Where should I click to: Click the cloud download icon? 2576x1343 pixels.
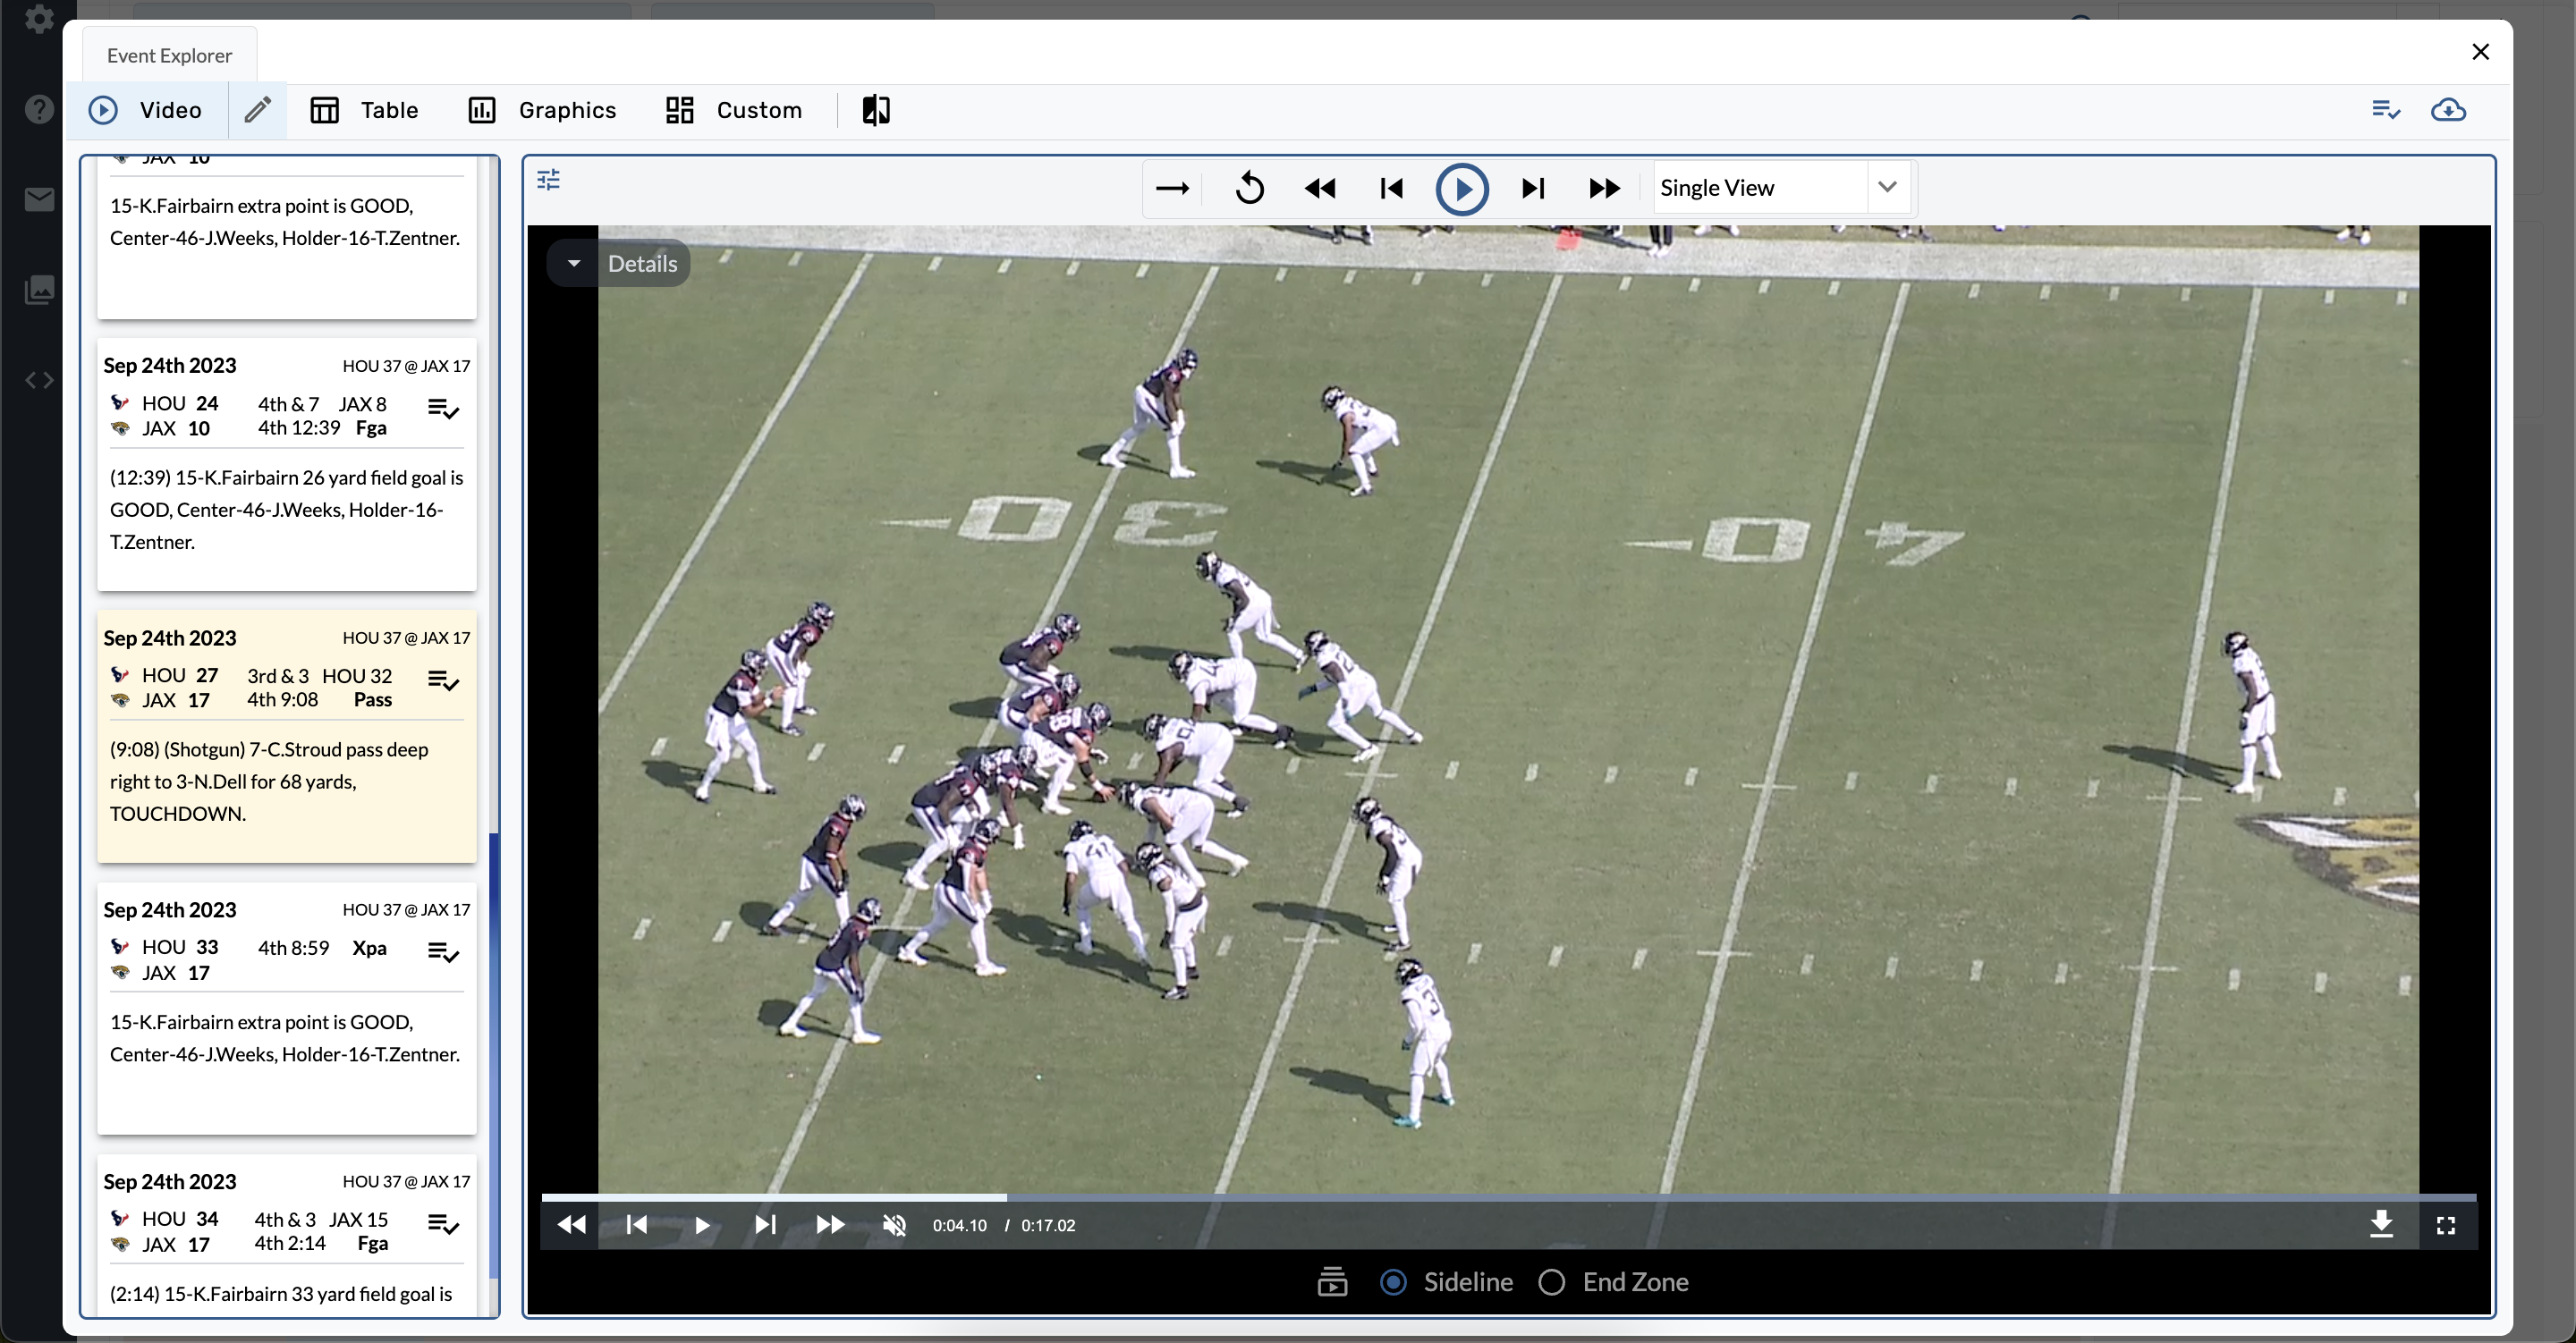coord(2448,110)
